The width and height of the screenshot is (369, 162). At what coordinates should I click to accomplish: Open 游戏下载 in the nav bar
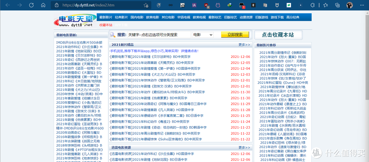[x=277, y=17]
